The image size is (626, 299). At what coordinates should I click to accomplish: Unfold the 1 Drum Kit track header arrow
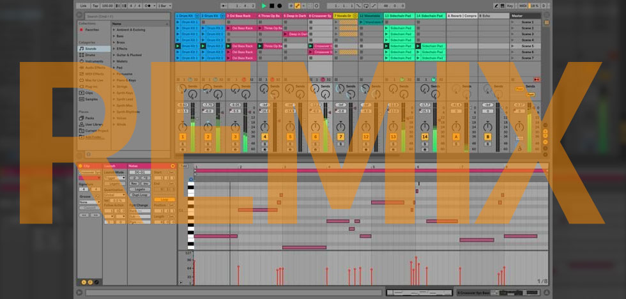coord(197,16)
